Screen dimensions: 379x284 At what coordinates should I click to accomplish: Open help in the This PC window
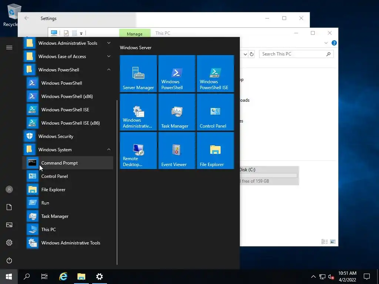pos(334,43)
